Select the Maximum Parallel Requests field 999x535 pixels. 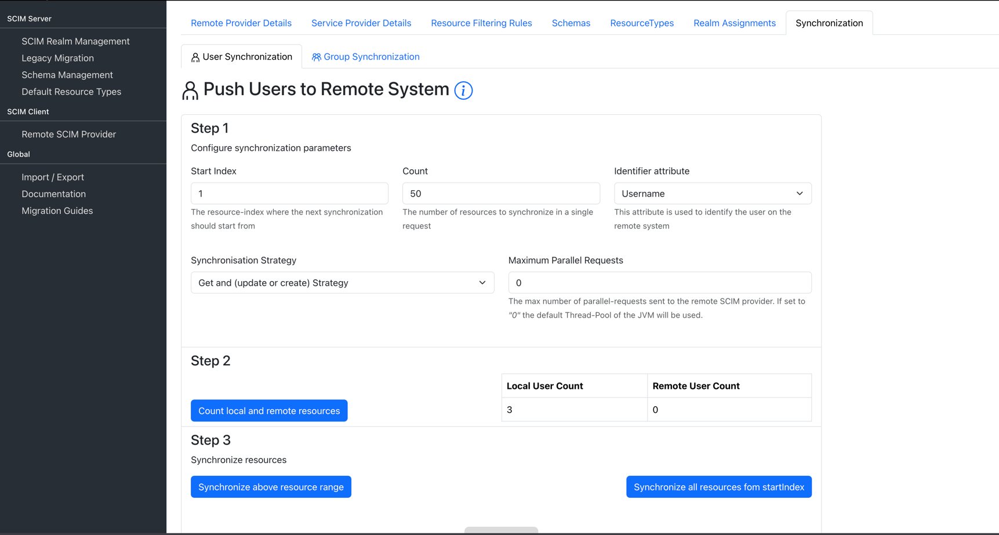pos(659,282)
